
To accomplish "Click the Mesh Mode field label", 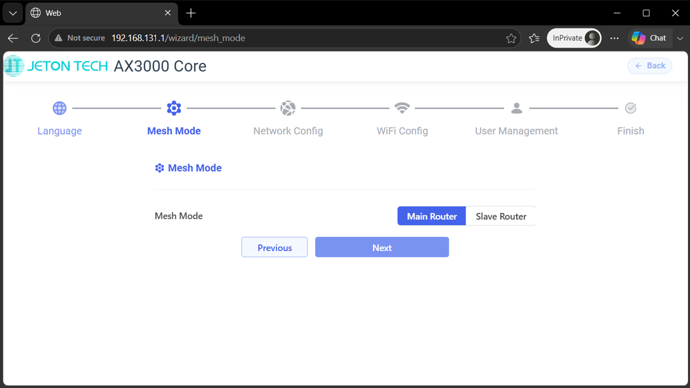I will [179, 216].
